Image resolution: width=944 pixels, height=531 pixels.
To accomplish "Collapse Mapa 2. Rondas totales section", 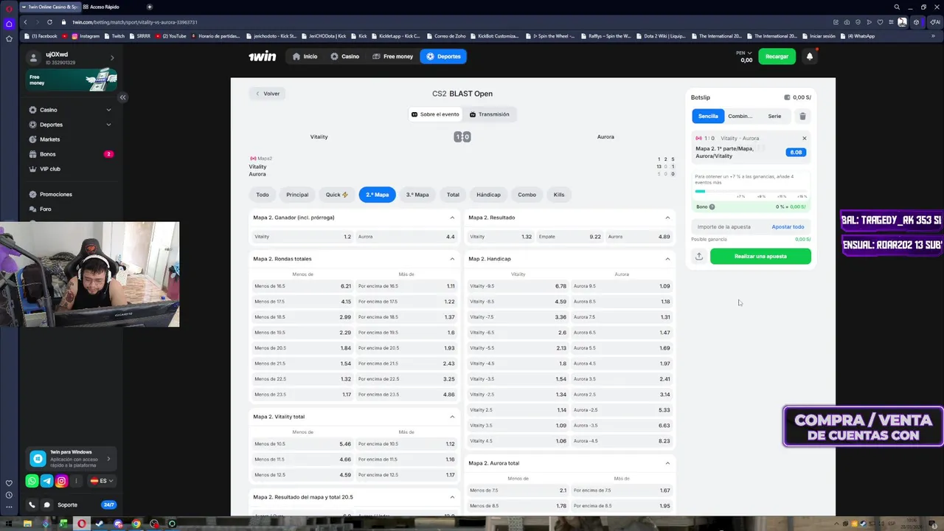I will tap(452, 259).
